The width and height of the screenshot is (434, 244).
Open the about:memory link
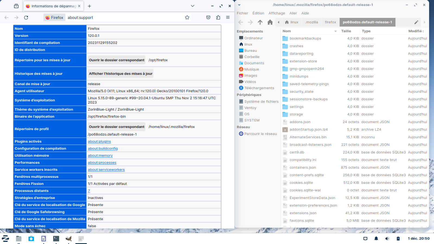click(x=100, y=156)
